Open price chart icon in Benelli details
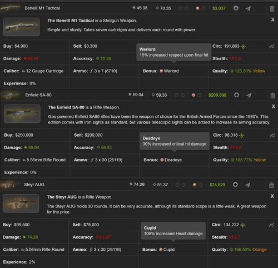278x268 pixels. click(271, 46)
